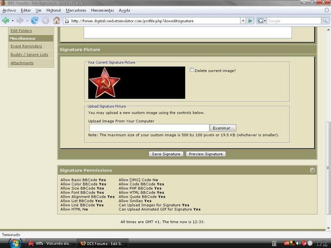Viewport: 331px width, 248px height.
Task: Click the page icon in the address bar
Action: pos(67,21)
